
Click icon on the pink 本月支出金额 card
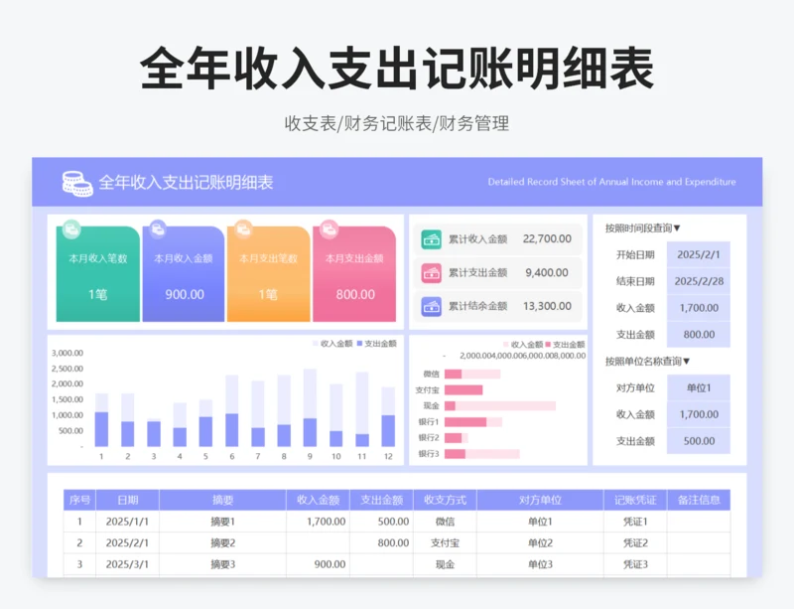click(330, 229)
